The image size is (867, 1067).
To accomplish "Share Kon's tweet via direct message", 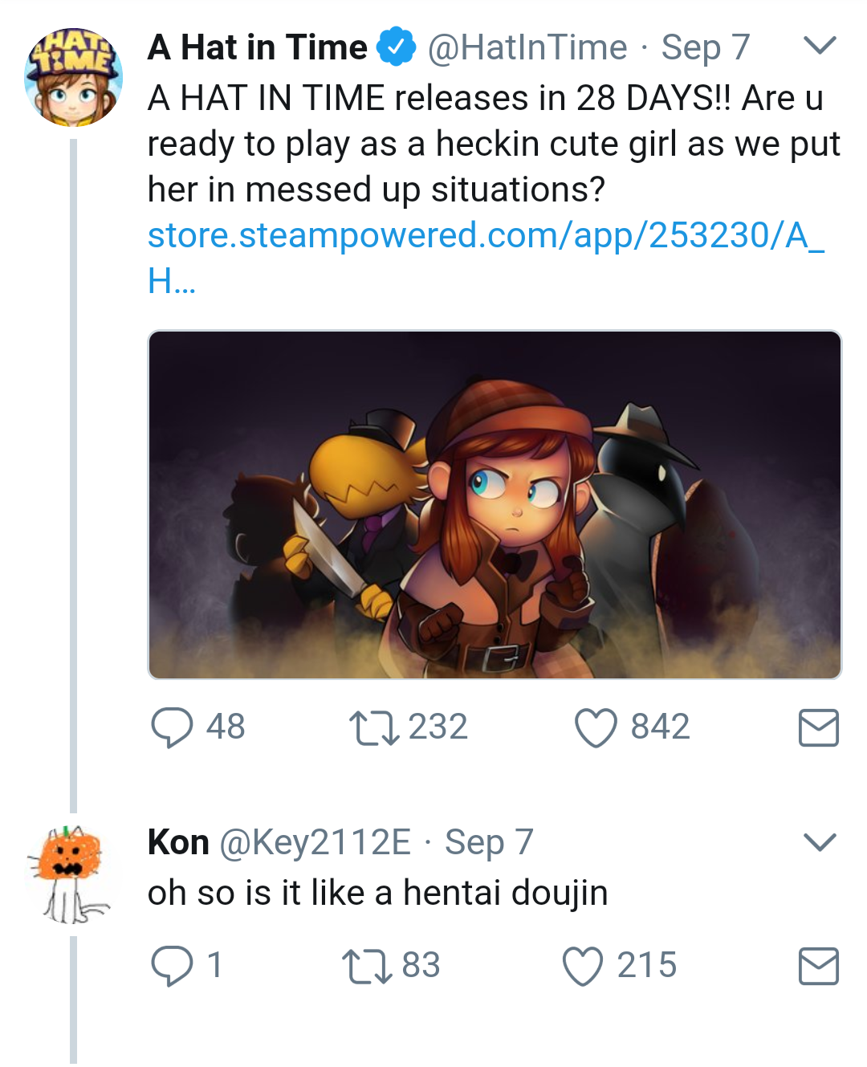I will click(x=818, y=965).
